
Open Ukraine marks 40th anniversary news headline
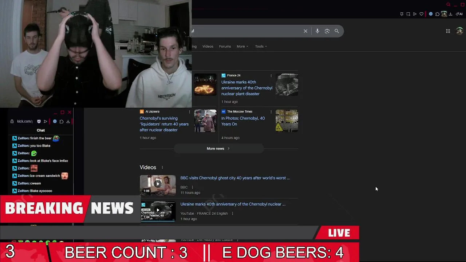(247, 88)
